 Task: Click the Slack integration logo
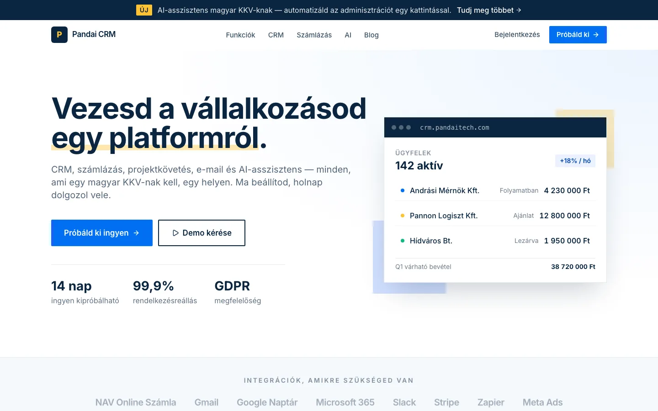click(x=404, y=402)
